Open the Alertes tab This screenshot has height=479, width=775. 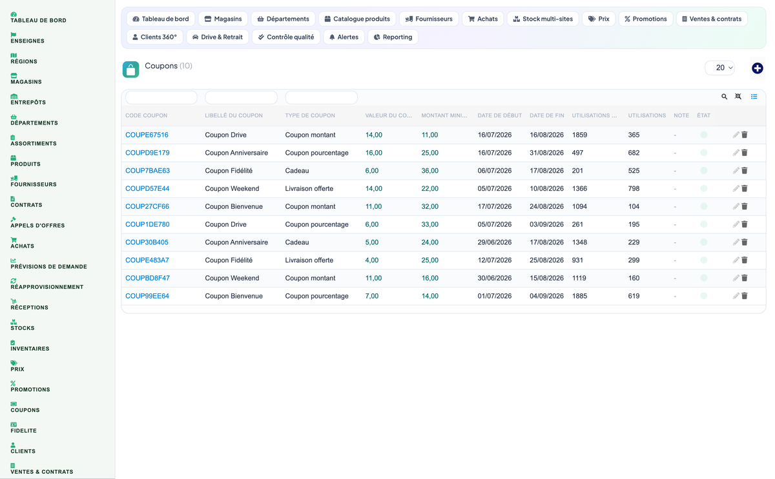pyautogui.click(x=344, y=37)
